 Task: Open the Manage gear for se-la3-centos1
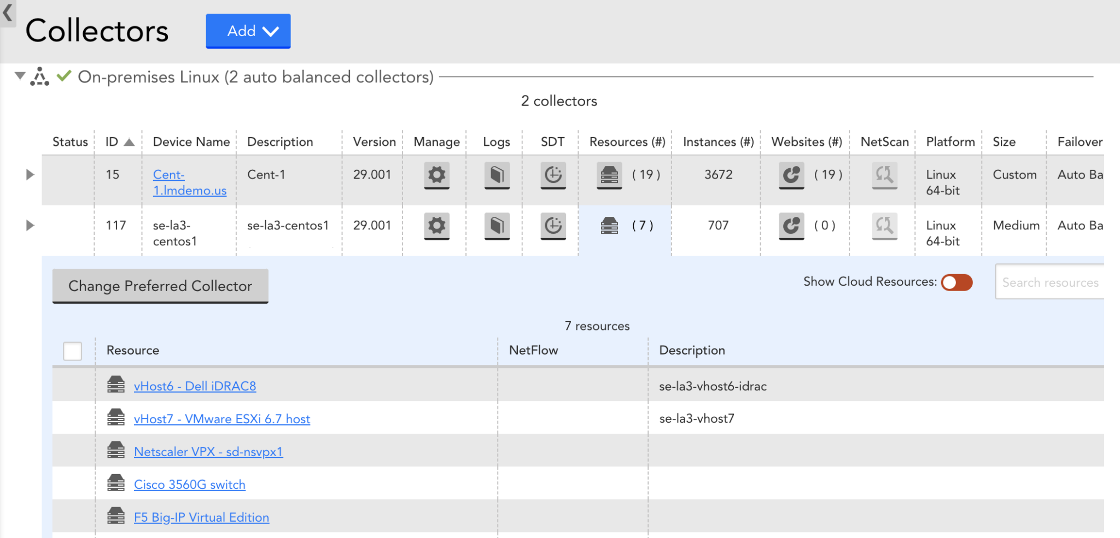click(x=436, y=226)
